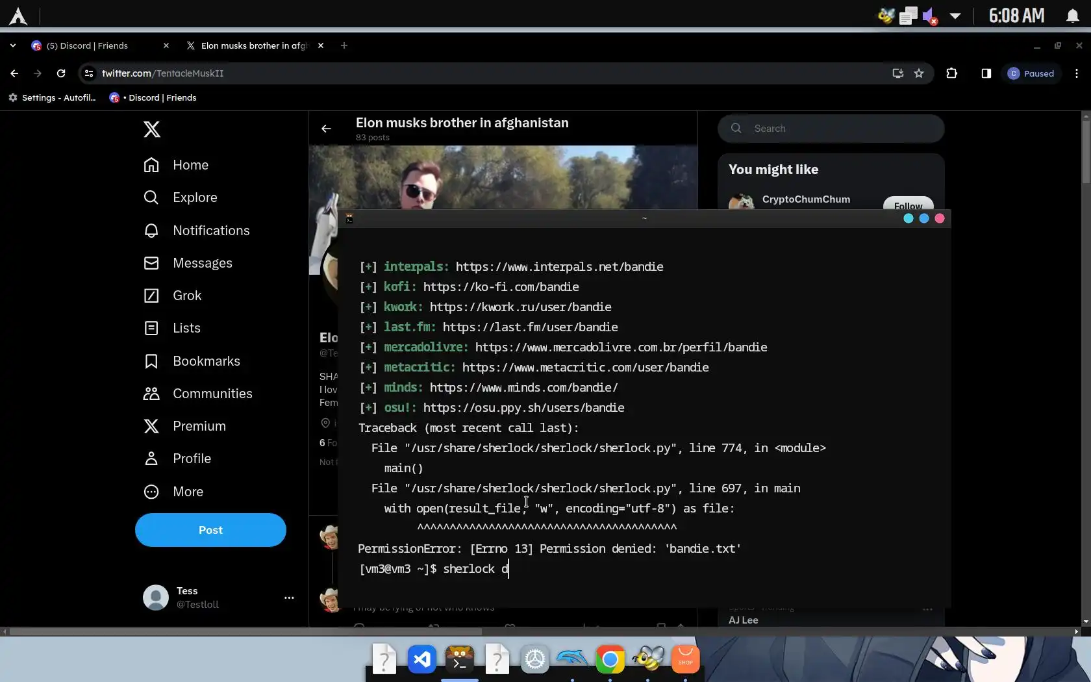The height and width of the screenshot is (682, 1091).
Task: Click the terminal's cyan window button
Action: (909, 218)
